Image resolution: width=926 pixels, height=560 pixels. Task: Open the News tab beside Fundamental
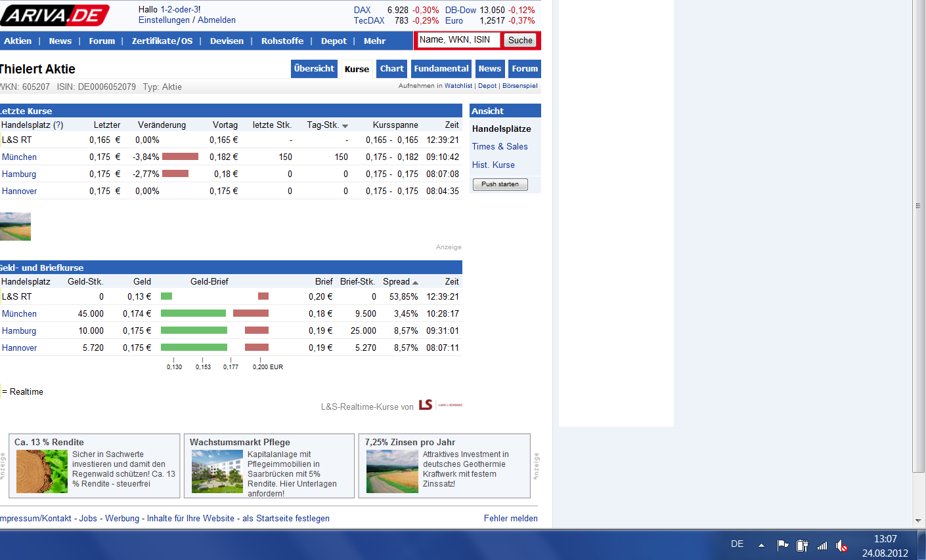pos(490,69)
